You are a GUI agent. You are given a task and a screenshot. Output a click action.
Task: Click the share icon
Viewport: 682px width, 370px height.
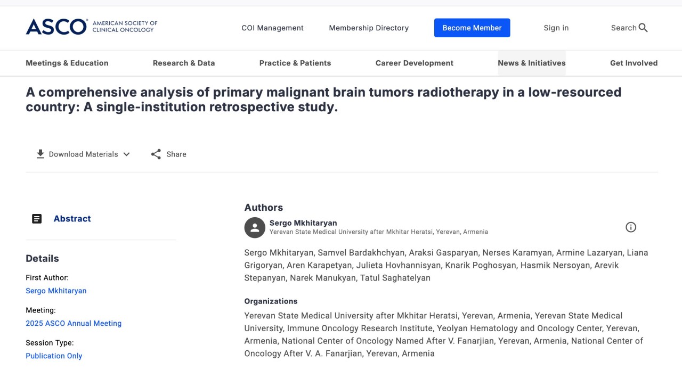click(x=156, y=154)
